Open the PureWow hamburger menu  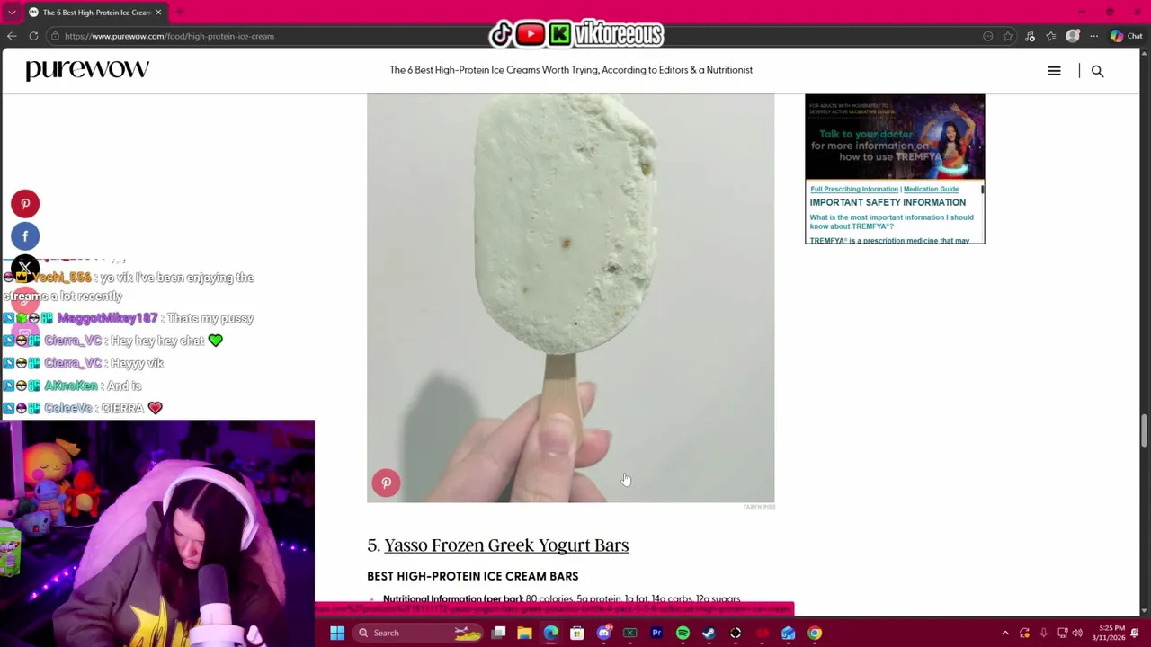point(1054,71)
